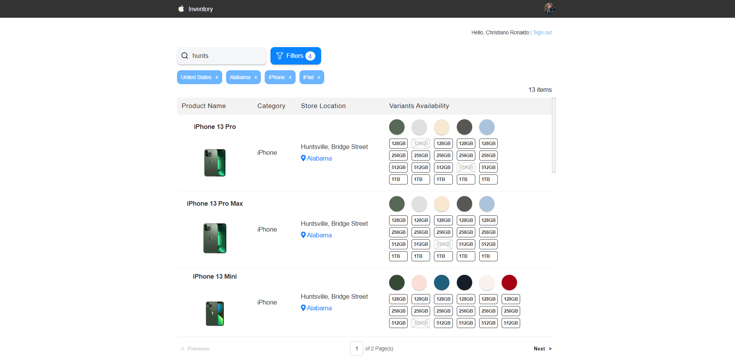Click the iPhone 13 Mini product thumbnail
The image size is (735, 357).
pyautogui.click(x=215, y=313)
